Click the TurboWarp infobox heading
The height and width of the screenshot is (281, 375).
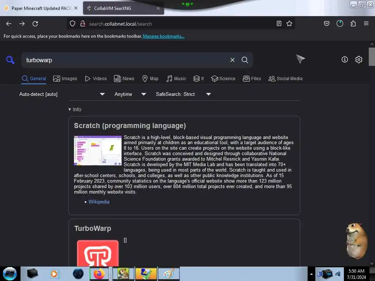[x=93, y=228]
